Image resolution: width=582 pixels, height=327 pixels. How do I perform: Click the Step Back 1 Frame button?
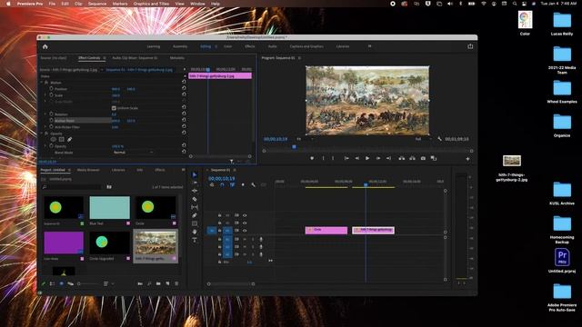356,158
